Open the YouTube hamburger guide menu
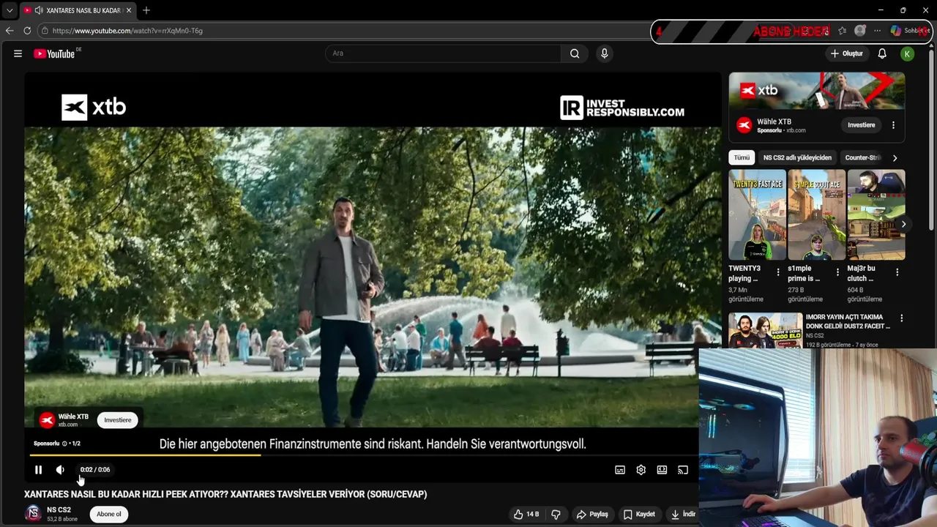Screen dimensions: 937x527 [x=18, y=53]
